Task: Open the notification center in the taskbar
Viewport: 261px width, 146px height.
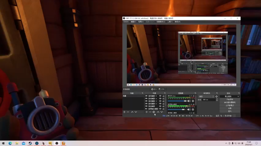Action: (256, 143)
